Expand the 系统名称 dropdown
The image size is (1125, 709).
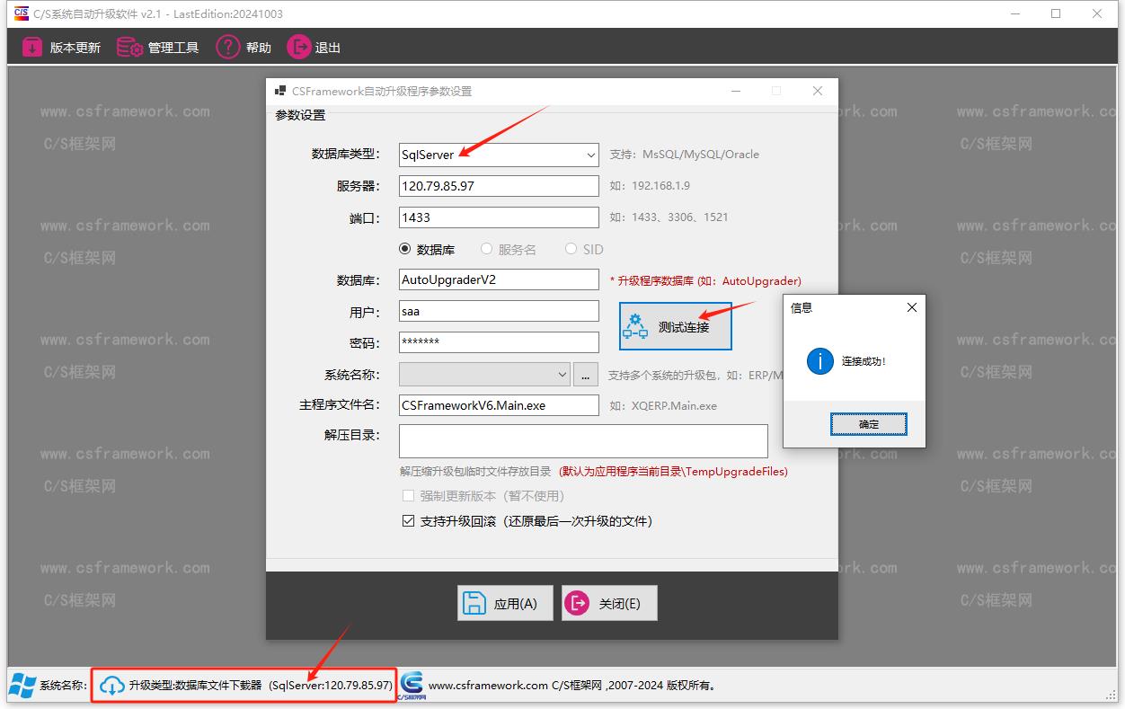click(x=561, y=374)
